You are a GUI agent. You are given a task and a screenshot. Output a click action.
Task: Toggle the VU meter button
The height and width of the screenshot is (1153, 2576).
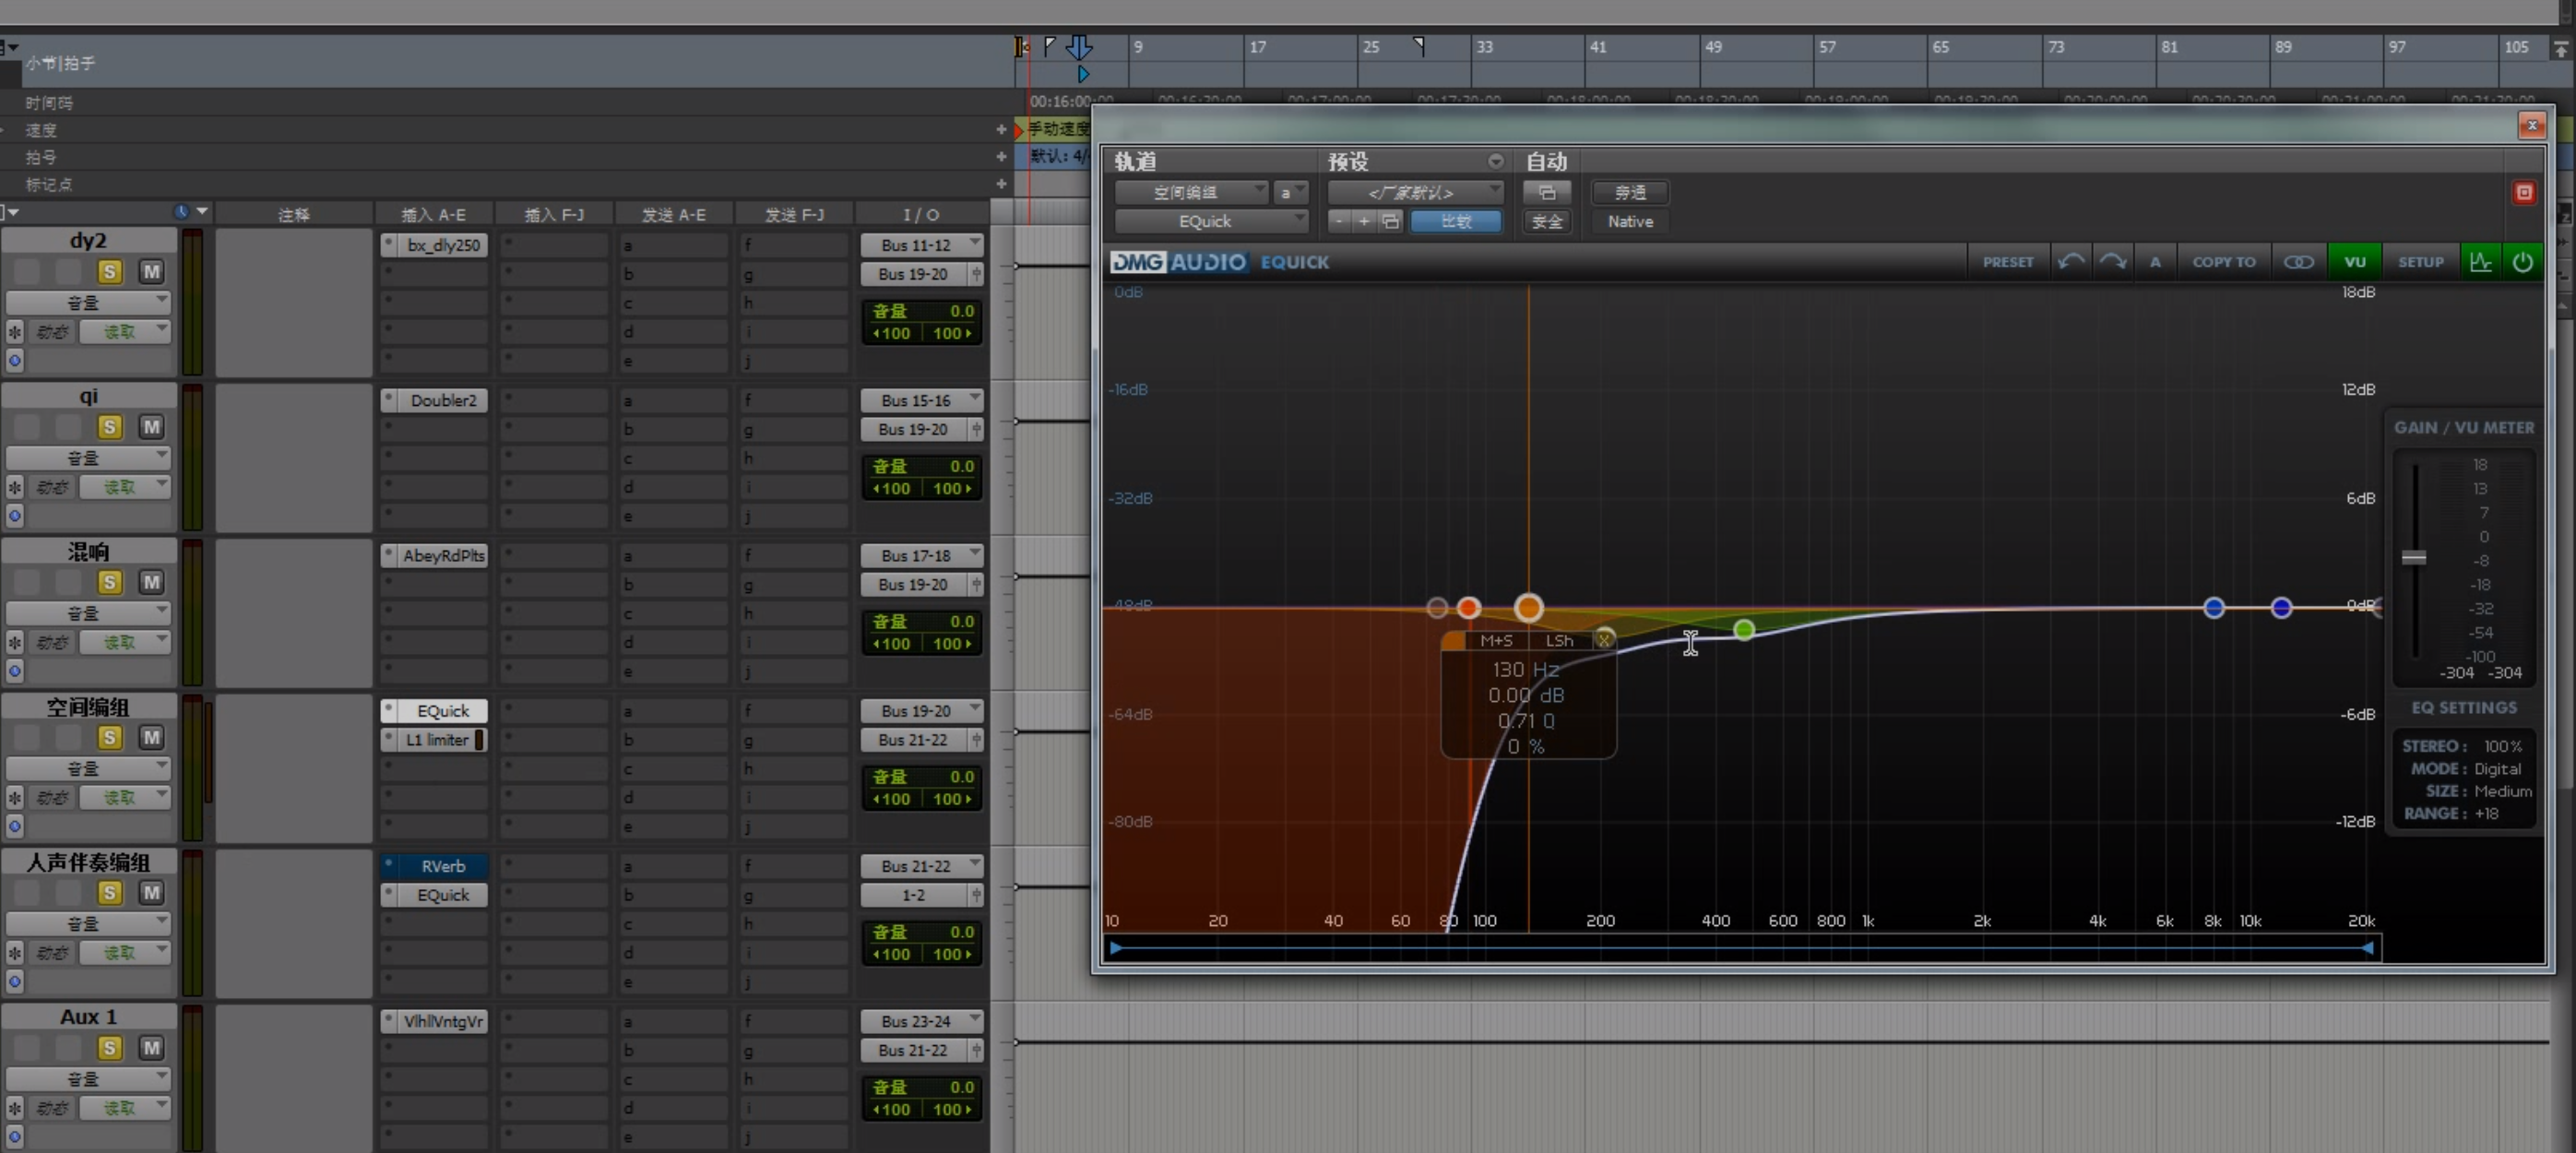pos(2354,262)
